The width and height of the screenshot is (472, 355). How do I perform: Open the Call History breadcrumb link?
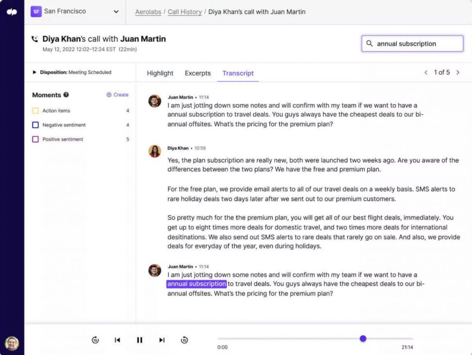pos(184,12)
